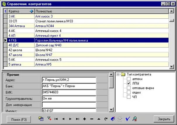Click the table scrollbar thumb
This screenshot has width=177, height=125.
[171, 20]
